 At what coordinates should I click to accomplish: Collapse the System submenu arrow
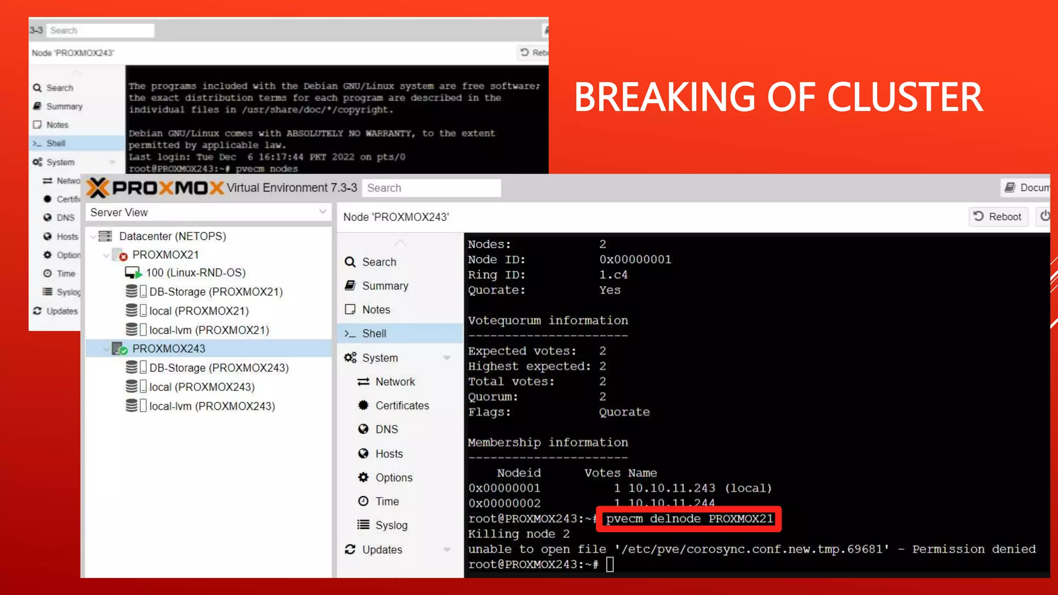[x=447, y=358]
